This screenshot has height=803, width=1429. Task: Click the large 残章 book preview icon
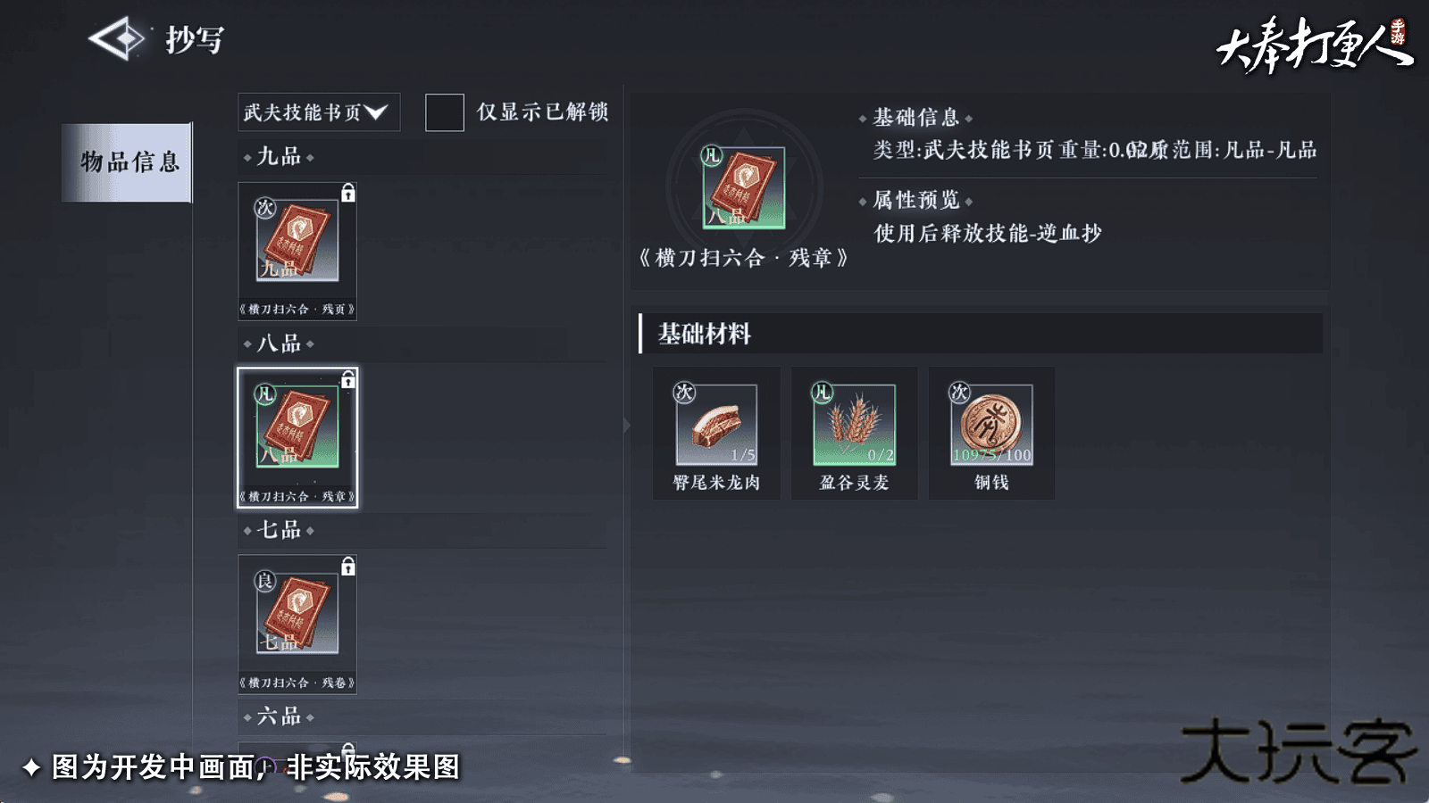click(743, 188)
